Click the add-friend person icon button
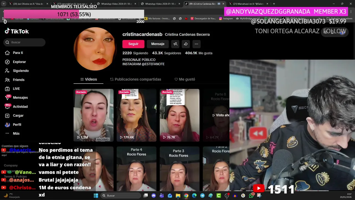 coord(175,44)
